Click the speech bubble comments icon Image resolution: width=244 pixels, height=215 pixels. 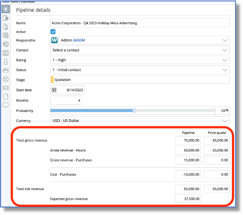click(x=6, y=105)
